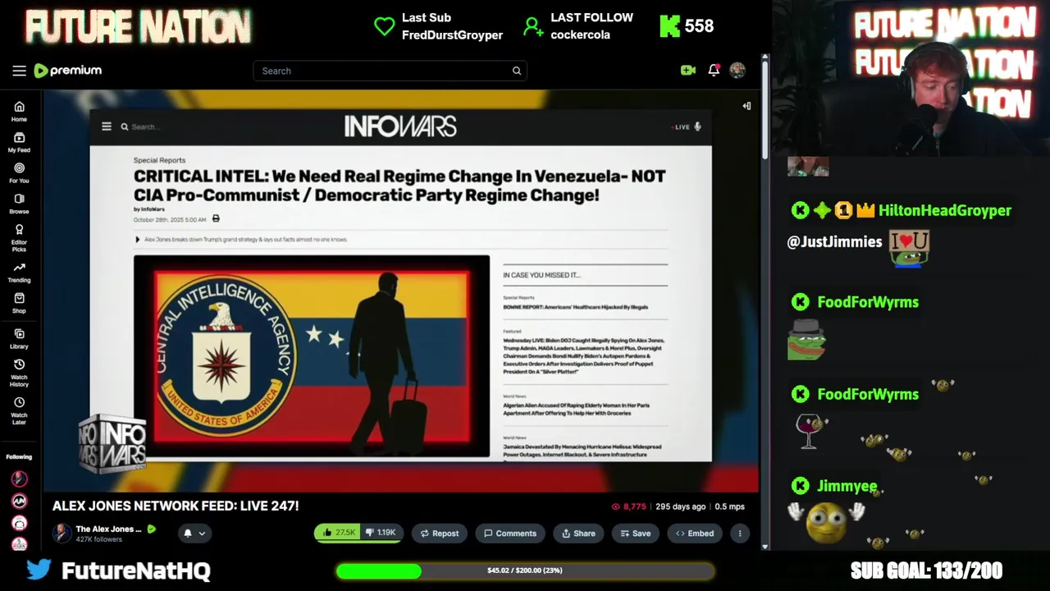Expand the article summary triangle
The height and width of the screenshot is (591, 1050).
(137, 240)
